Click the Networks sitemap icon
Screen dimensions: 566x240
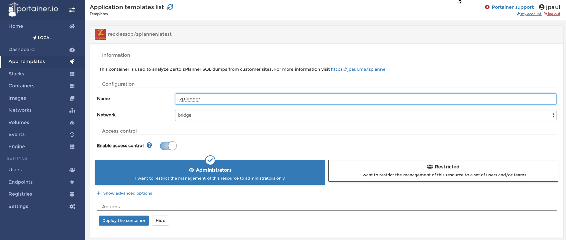coord(72,110)
